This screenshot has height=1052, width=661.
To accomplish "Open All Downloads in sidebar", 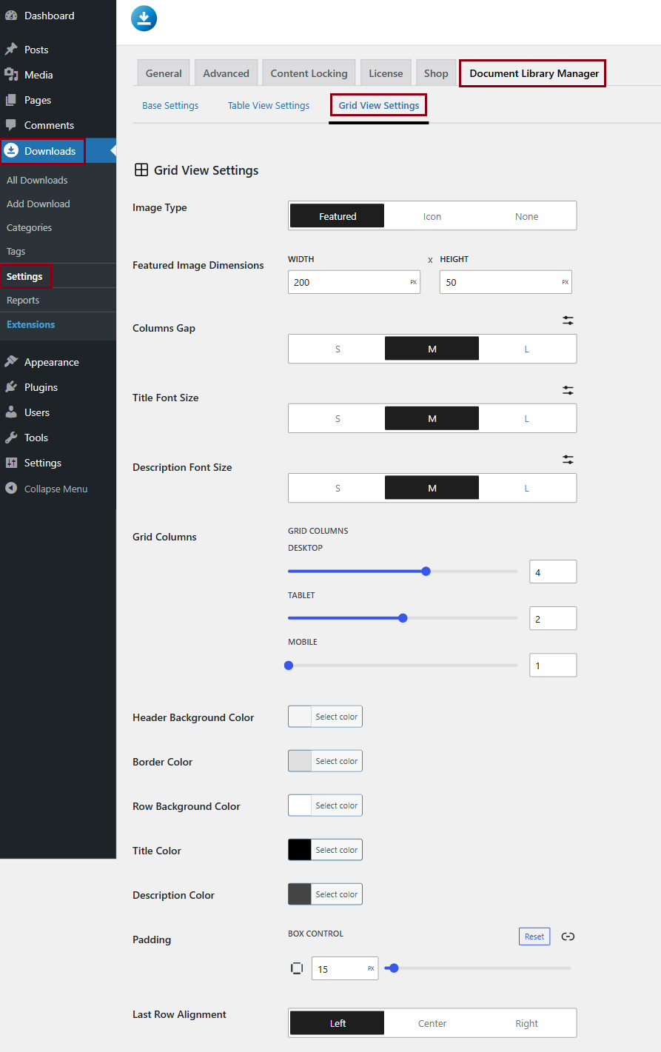I will (x=37, y=180).
